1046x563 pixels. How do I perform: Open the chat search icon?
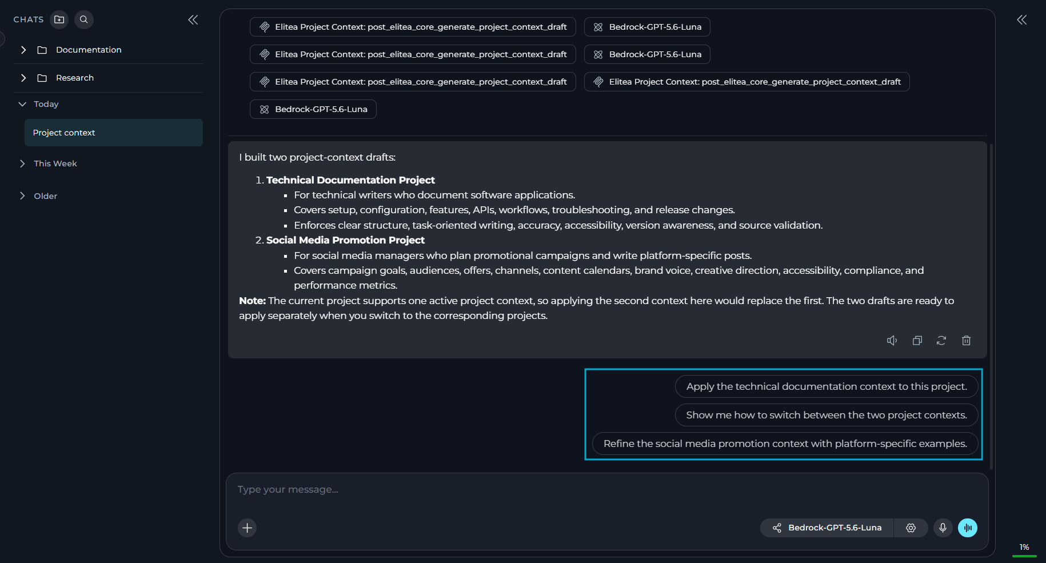[83, 19]
